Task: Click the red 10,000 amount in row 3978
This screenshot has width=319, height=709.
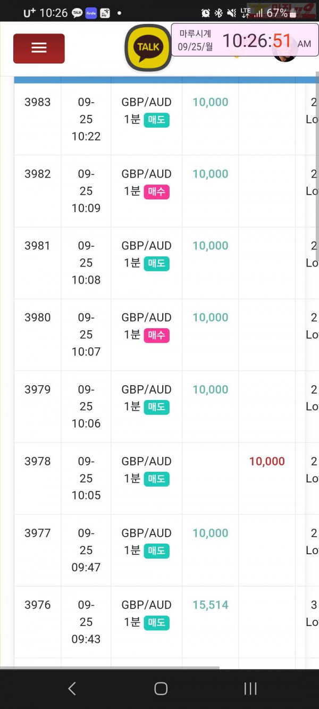Action: coord(267,461)
